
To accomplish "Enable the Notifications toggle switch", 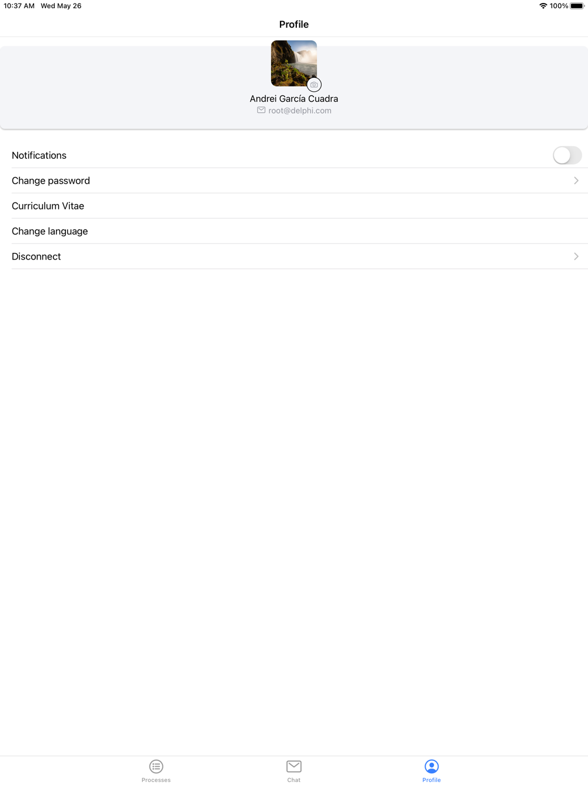I will point(567,155).
